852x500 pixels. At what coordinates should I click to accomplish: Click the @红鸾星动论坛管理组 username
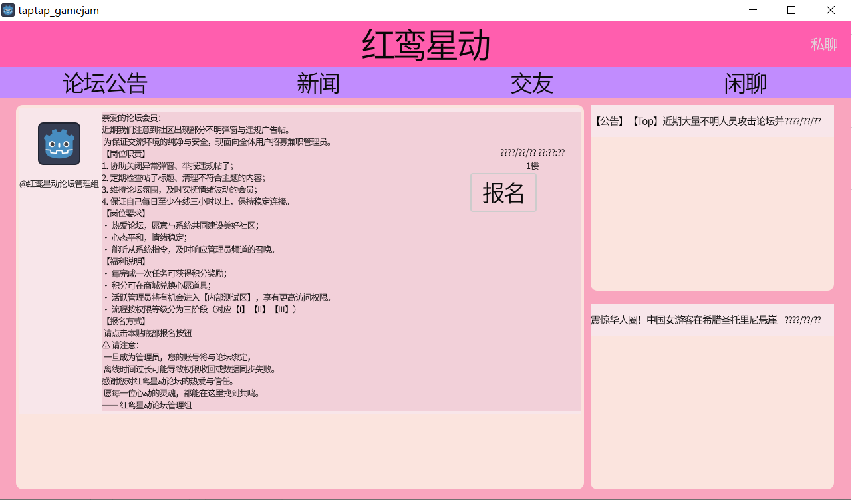click(x=61, y=184)
